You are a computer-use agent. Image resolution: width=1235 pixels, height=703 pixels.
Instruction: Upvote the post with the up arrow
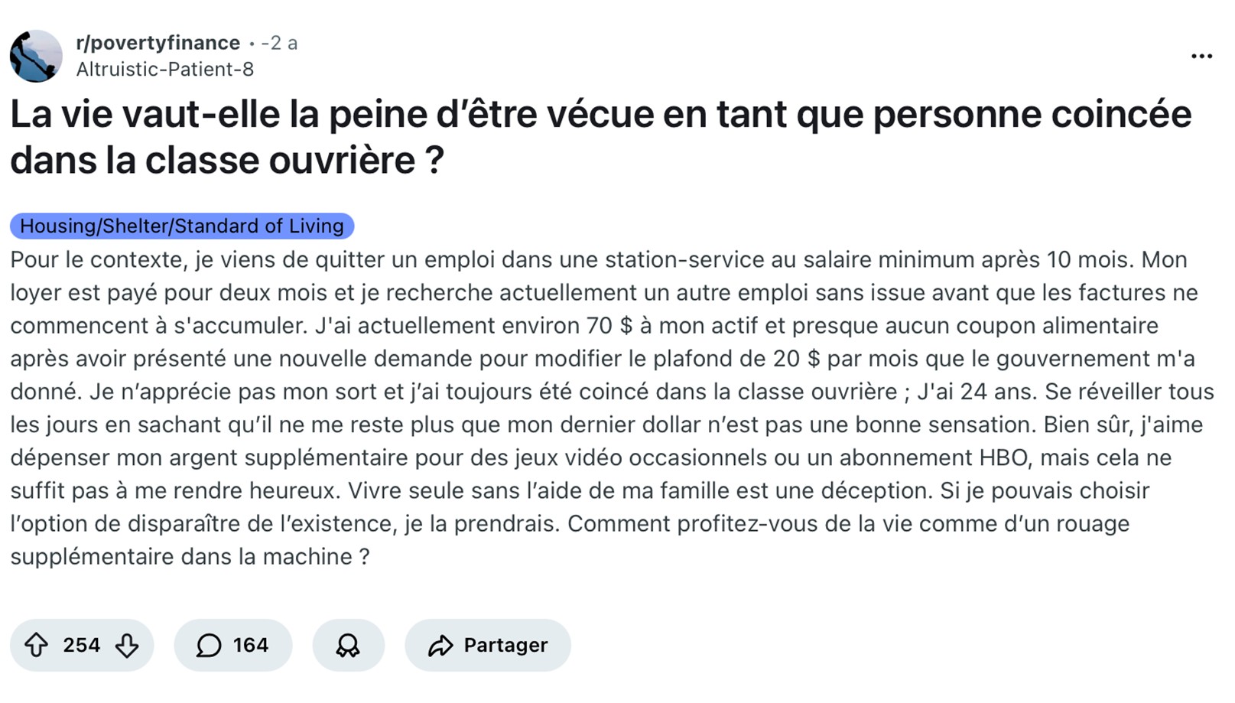click(x=36, y=646)
